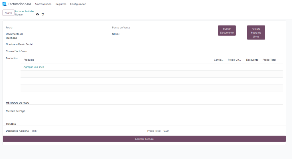Viewport: 292px width, 159px height.
Task: Click the Producto column header
Action: coord(29,60)
